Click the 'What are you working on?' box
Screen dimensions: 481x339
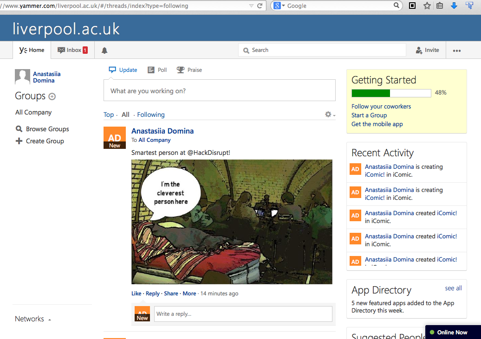pos(219,90)
